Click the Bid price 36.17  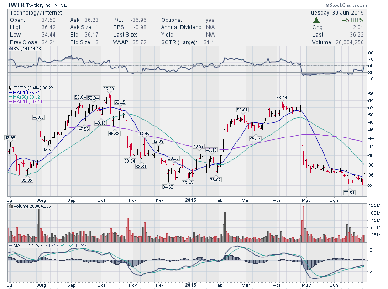(92, 35)
